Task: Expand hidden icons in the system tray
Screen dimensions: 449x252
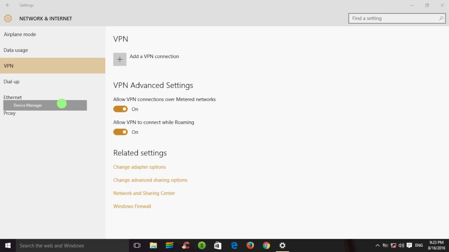Action: 377,245
